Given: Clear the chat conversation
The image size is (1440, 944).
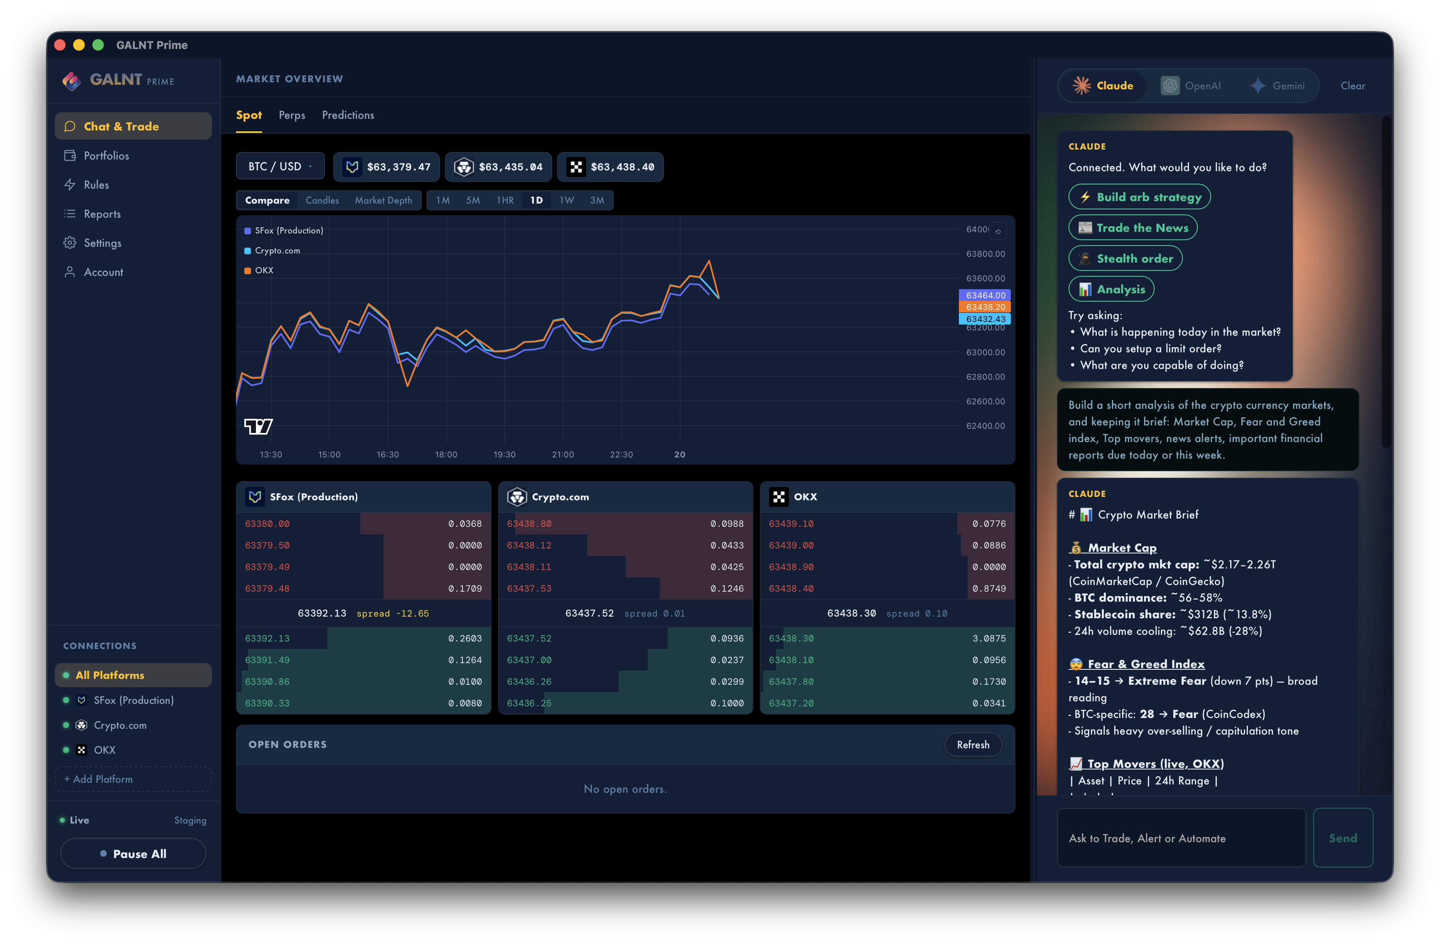Looking at the screenshot, I should [1352, 86].
